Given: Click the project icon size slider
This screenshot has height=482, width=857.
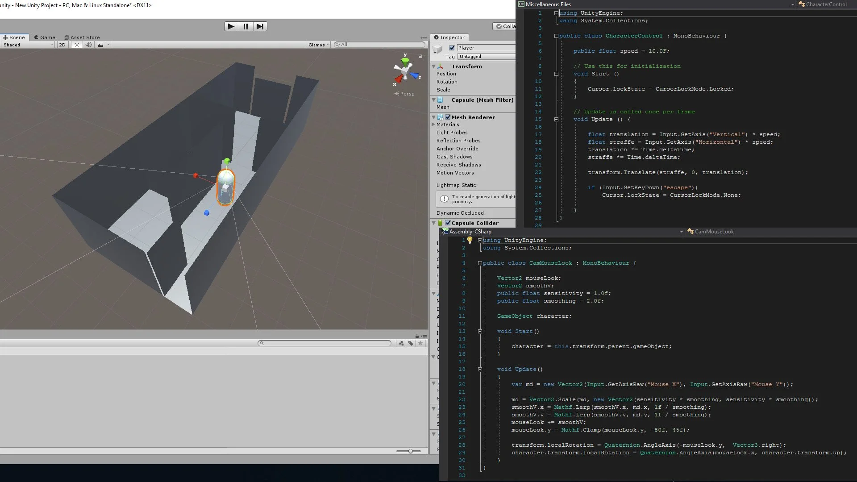Looking at the screenshot, I should point(410,451).
